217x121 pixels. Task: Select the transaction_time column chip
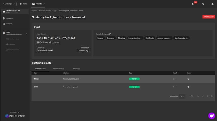click(x=135, y=38)
